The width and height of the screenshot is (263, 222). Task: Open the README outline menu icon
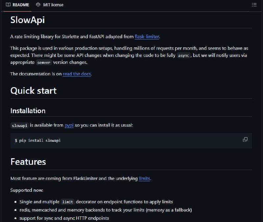pyautogui.click(x=254, y=5)
